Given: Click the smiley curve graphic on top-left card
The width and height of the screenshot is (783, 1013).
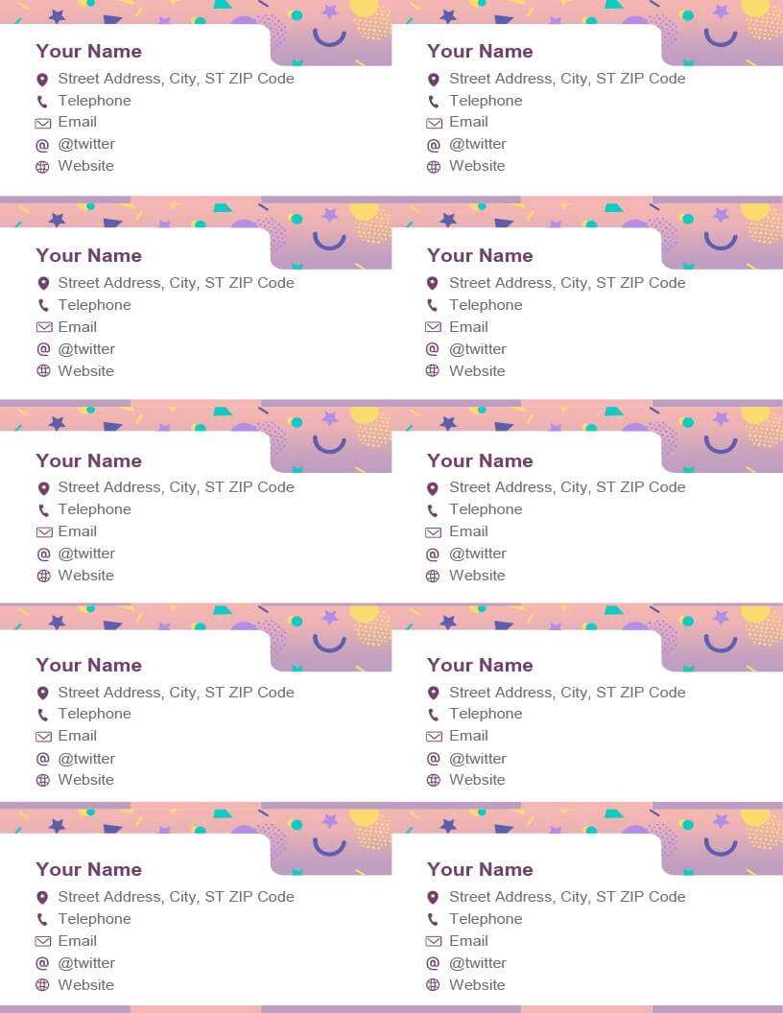Looking at the screenshot, I should click(329, 37).
